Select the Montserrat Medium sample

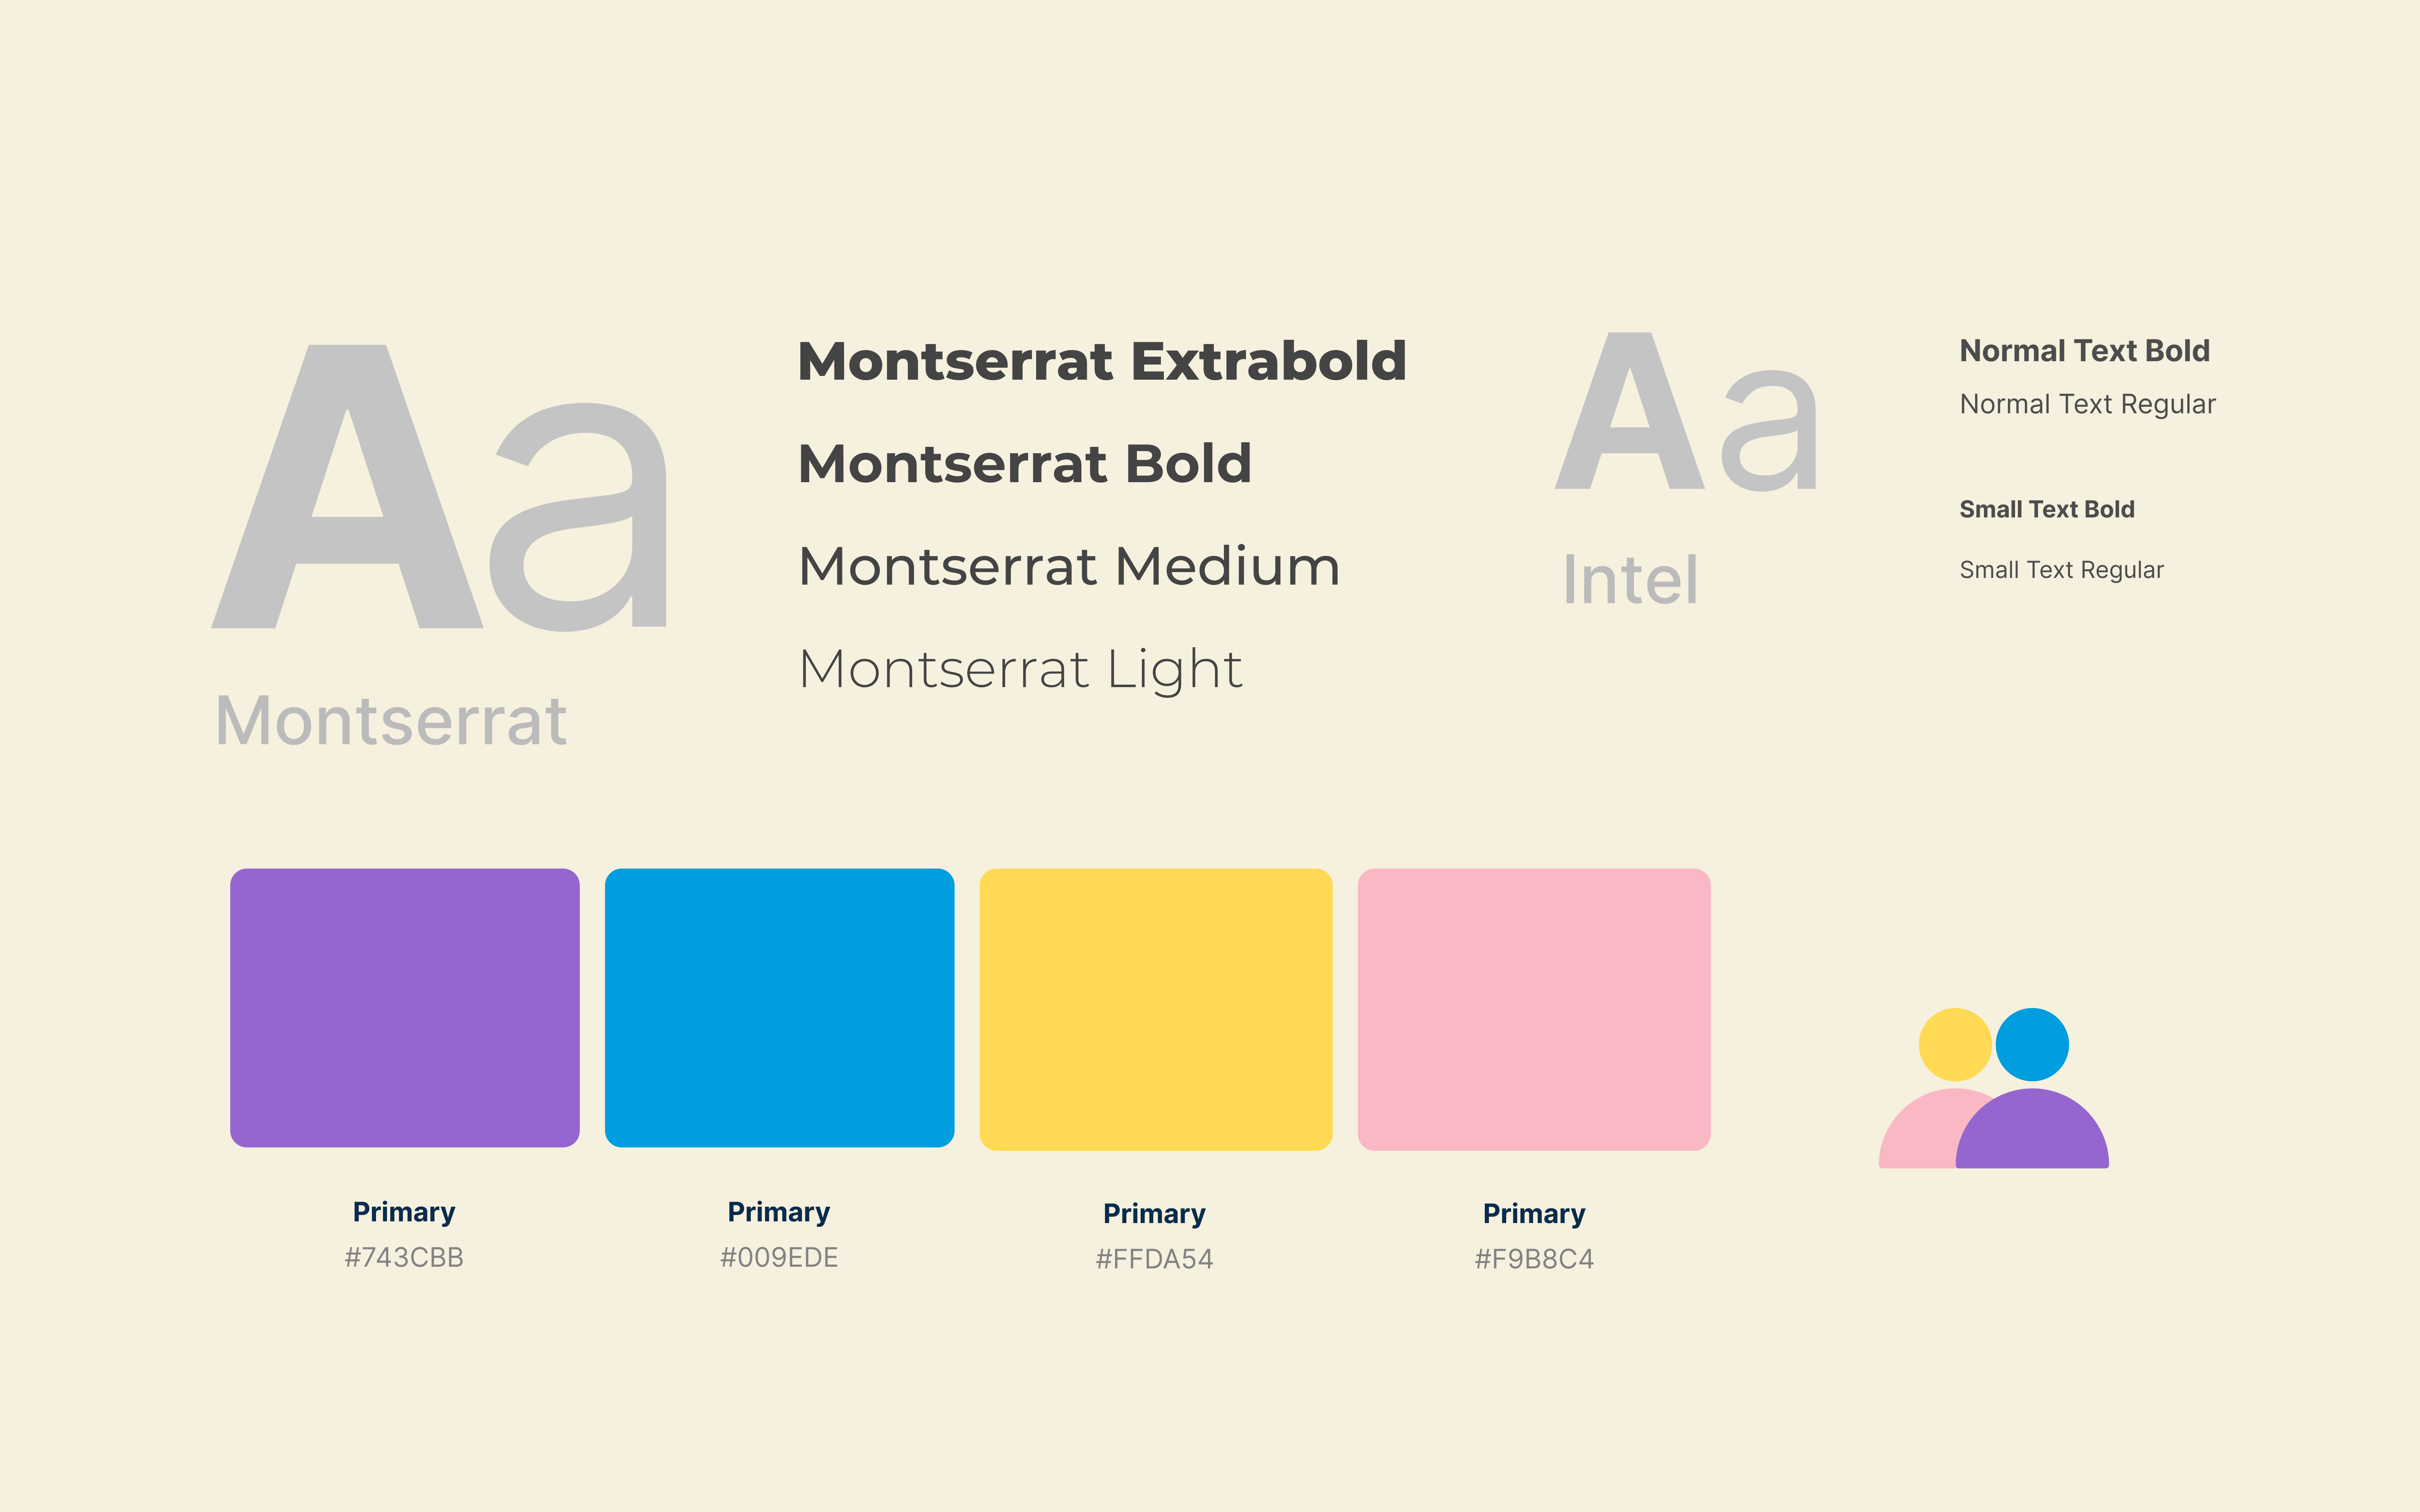(1069, 566)
